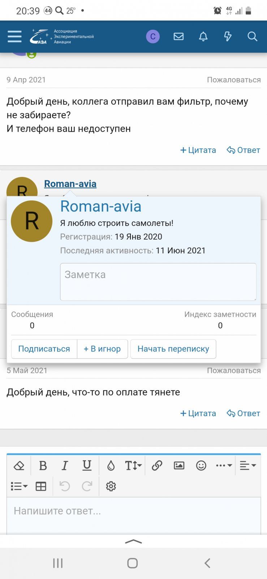Click the Заметка note input field
Screen dimensions: 267x579
click(x=158, y=282)
